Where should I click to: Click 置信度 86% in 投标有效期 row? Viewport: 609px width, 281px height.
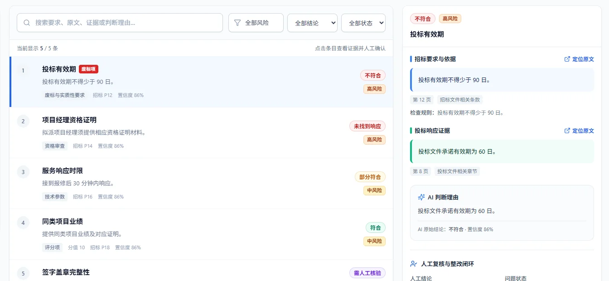(130, 95)
